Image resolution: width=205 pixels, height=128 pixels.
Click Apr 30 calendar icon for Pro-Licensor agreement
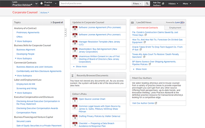click(x=75, y=35)
